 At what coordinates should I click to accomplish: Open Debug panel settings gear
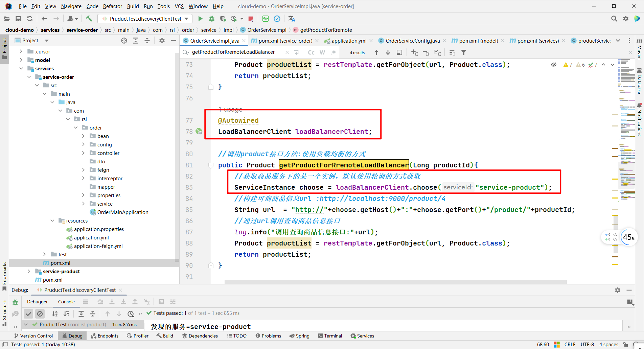[618, 290]
